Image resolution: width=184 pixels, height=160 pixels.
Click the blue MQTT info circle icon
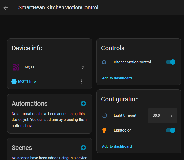click(14, 81)
